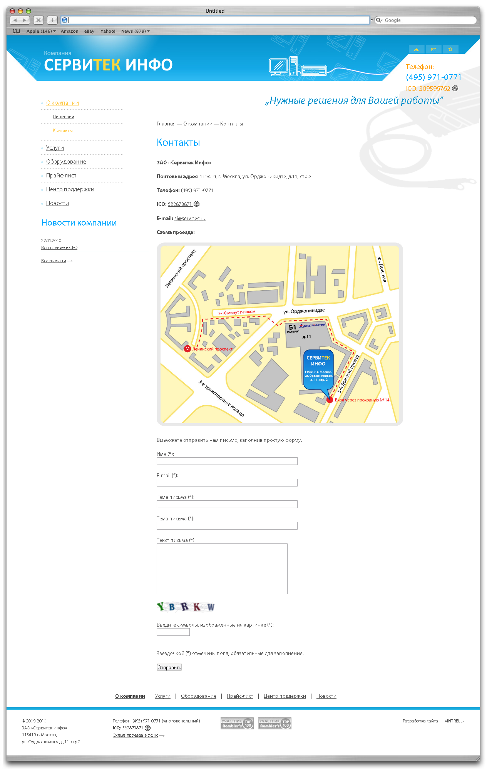The image size is (487, 769).
Task: Open the Yahoo! bookmark
Action: (108, 31)
